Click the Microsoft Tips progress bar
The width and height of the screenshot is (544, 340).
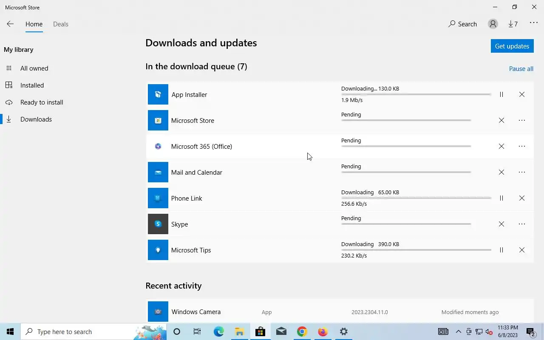(416, 250)
